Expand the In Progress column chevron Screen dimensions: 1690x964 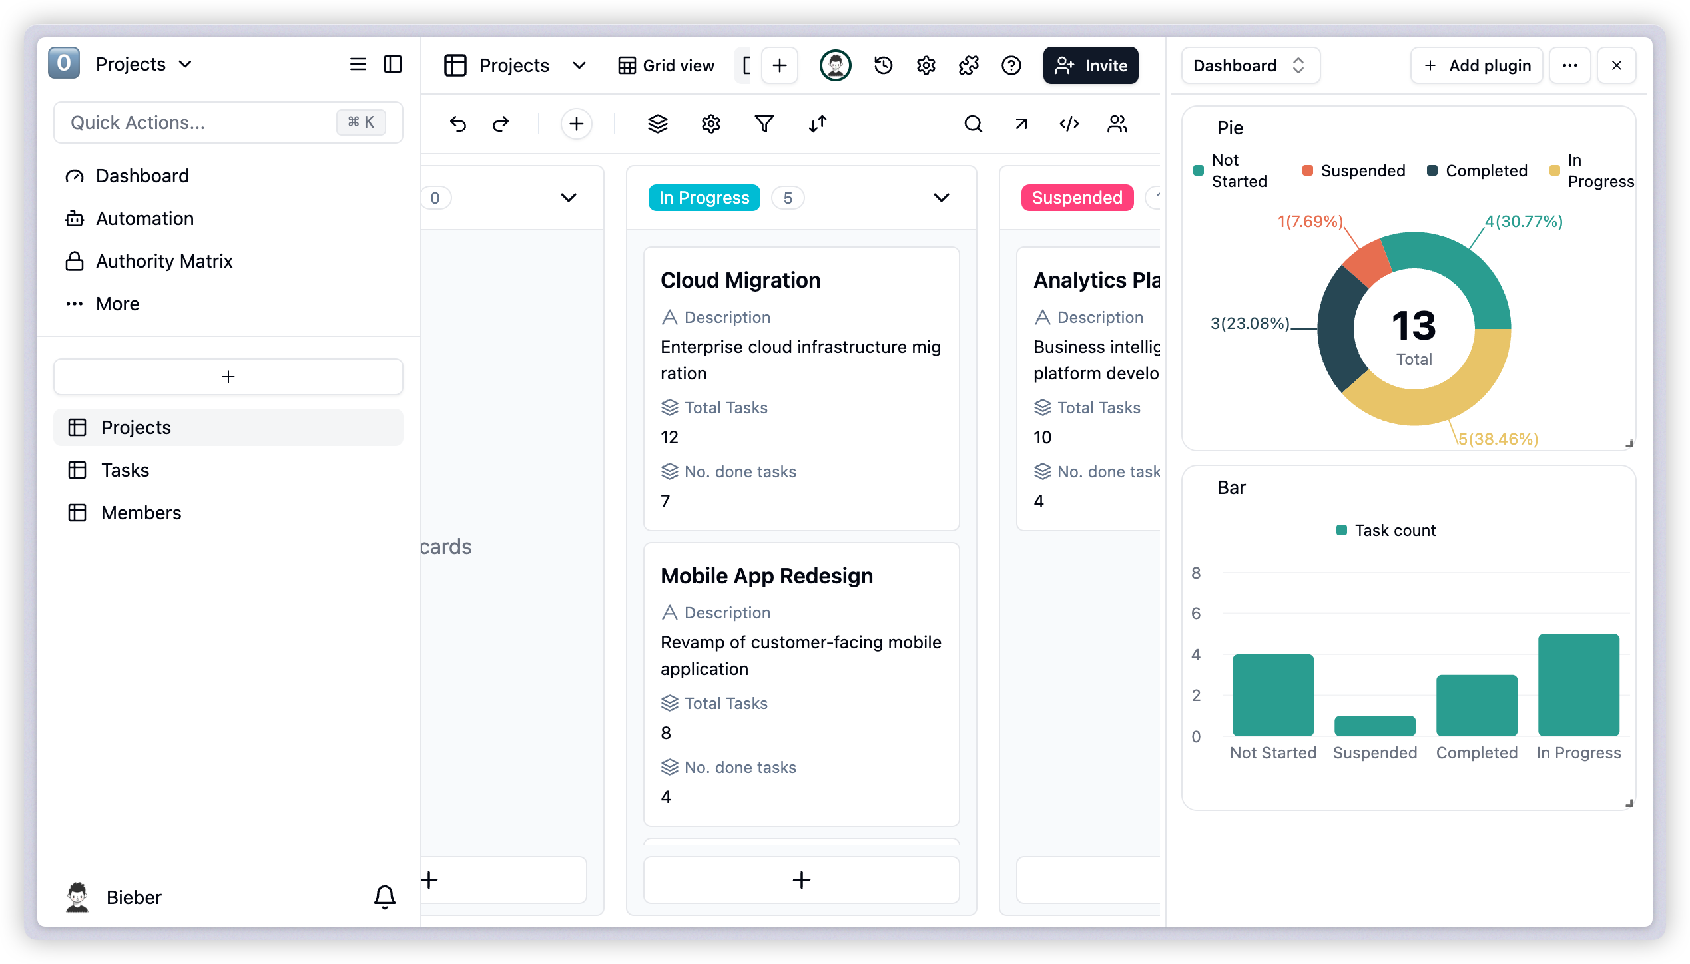(x=941, y=198)
